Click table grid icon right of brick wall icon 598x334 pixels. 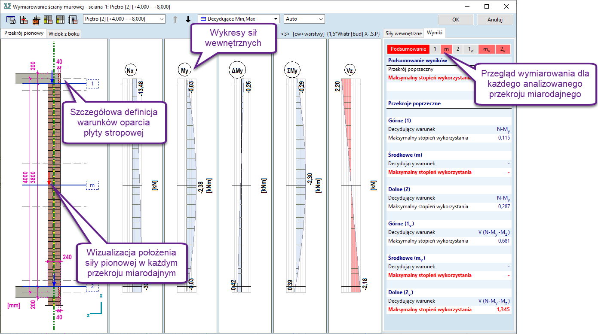coord(48,19)
